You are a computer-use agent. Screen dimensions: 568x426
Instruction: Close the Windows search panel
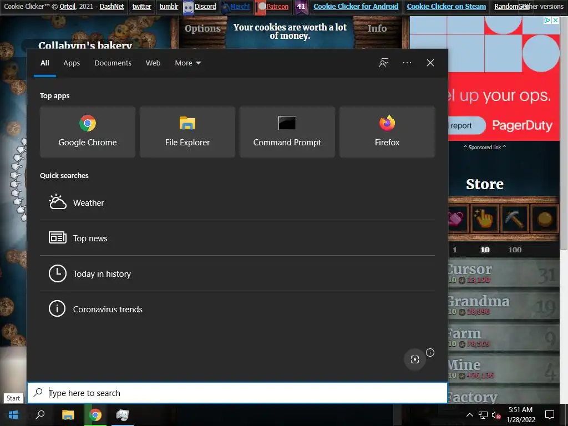click(x=430, y=63)
